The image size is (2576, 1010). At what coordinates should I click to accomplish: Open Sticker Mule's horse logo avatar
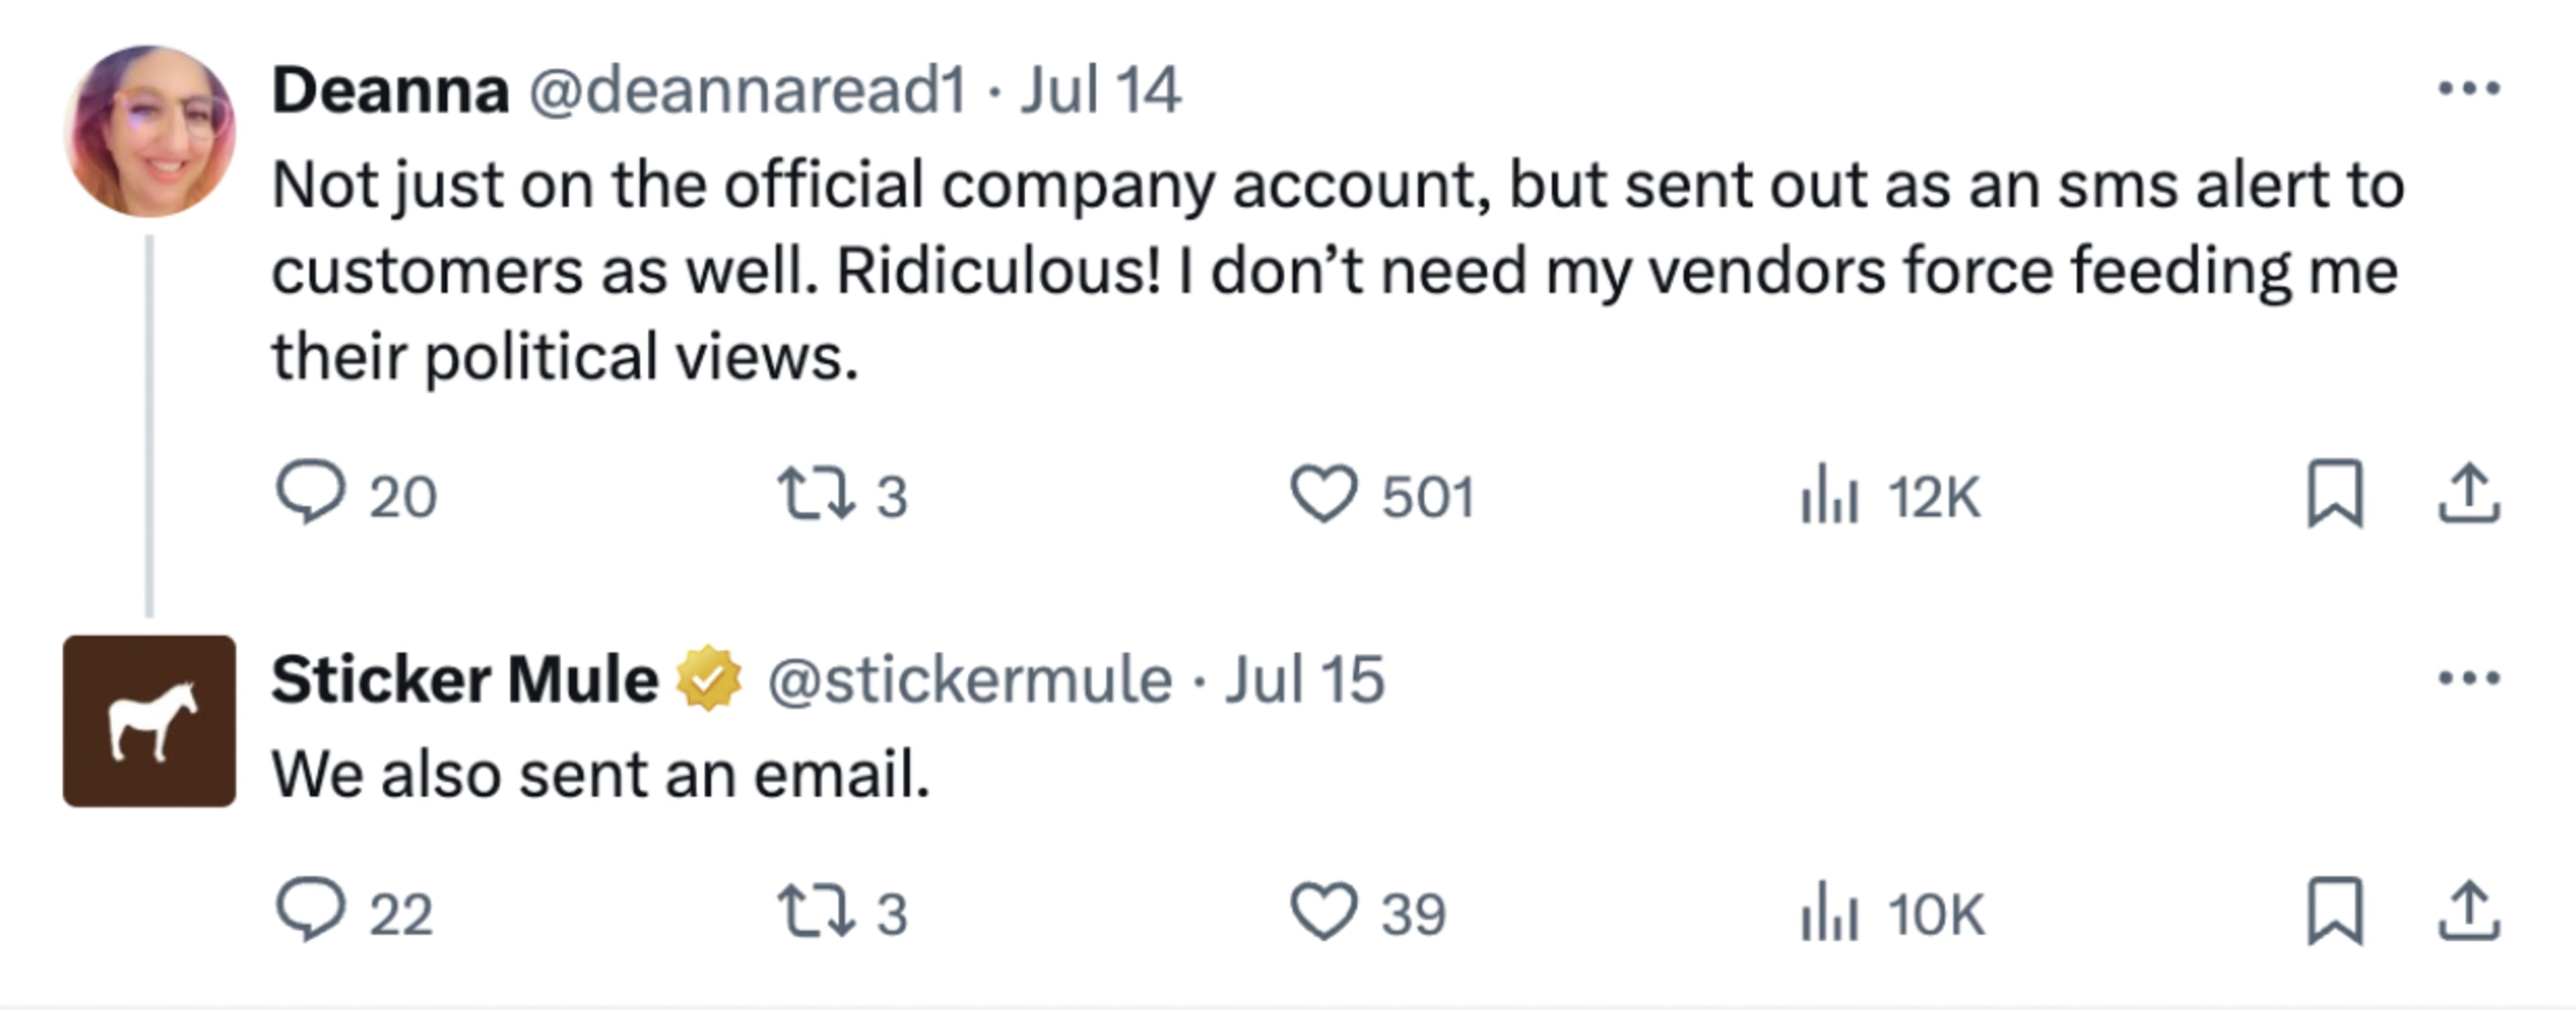point(150,721)
